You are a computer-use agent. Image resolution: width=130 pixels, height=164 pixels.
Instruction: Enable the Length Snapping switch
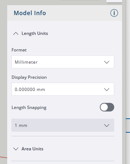pyautogui.click(x=107, y=107)
